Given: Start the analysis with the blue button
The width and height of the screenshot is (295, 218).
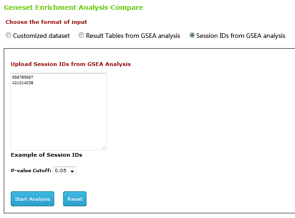Looking at the screenshot, I should click(x=32, y=199).
